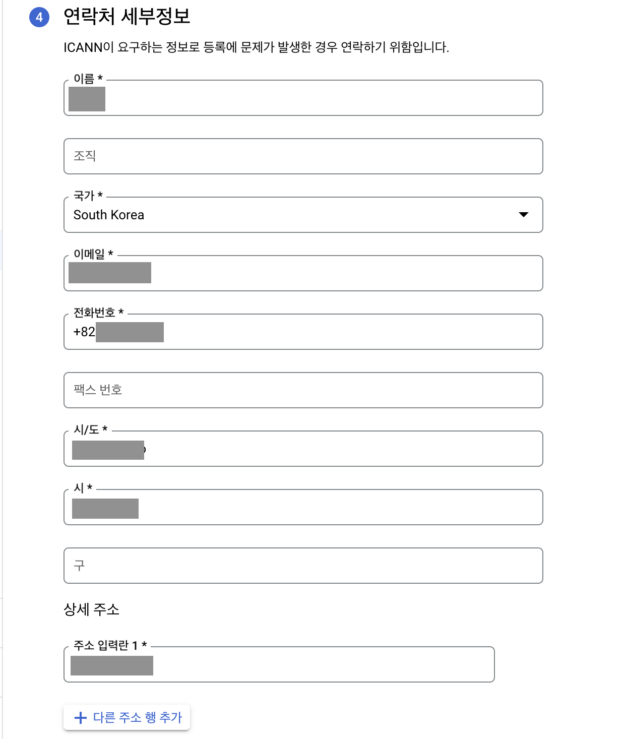Click the 상세 주소 subheading
This screenshot has width=626, height=739.
[x=92, y=609]
